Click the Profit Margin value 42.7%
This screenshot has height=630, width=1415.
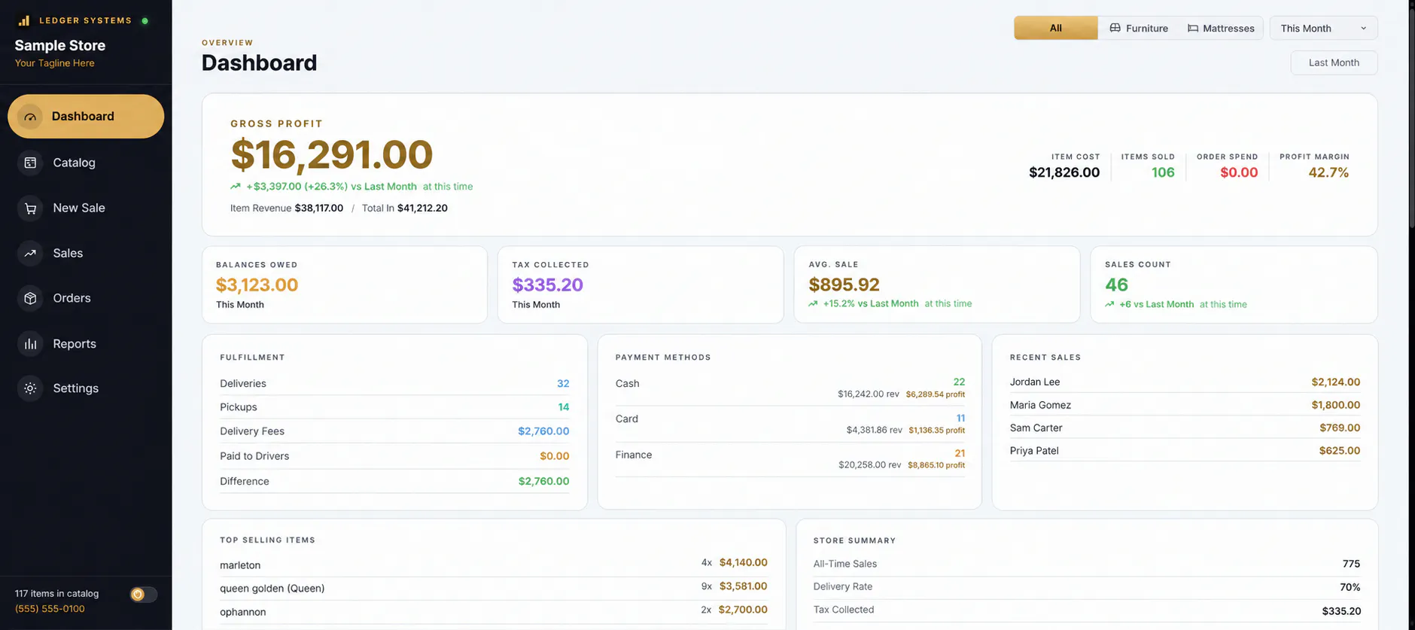[1328, 172]
